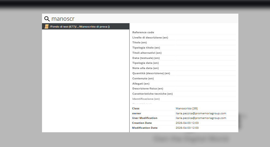Open the 'Manoscritto di prova' search result
270x147 pixels.
(x=80, y=27)
